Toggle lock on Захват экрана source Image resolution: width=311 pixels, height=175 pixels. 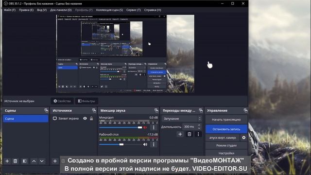[91, 119]
